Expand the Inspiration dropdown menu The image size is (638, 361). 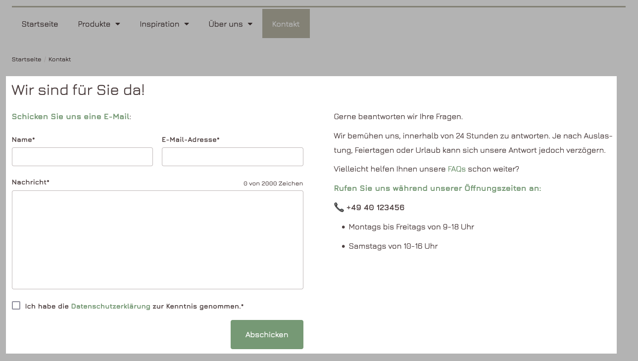coord(164,24)
